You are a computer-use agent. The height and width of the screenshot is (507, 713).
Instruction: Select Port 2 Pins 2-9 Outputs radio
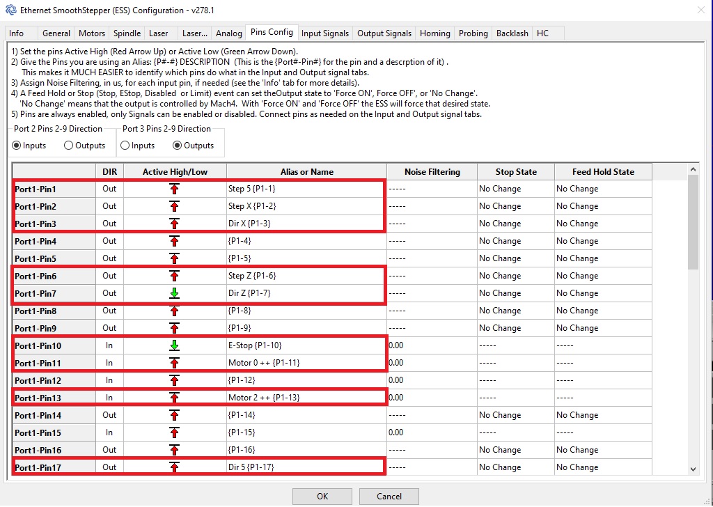point(69,146)
